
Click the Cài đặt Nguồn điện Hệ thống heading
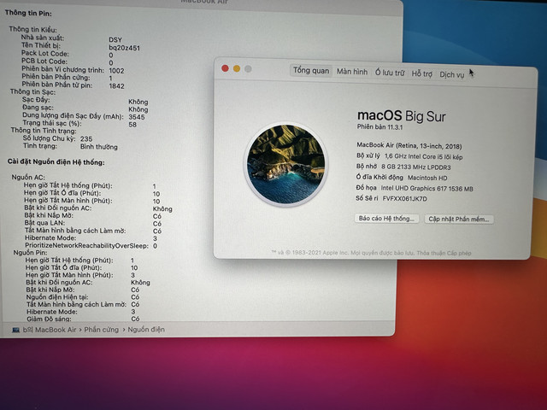[56, 161]
